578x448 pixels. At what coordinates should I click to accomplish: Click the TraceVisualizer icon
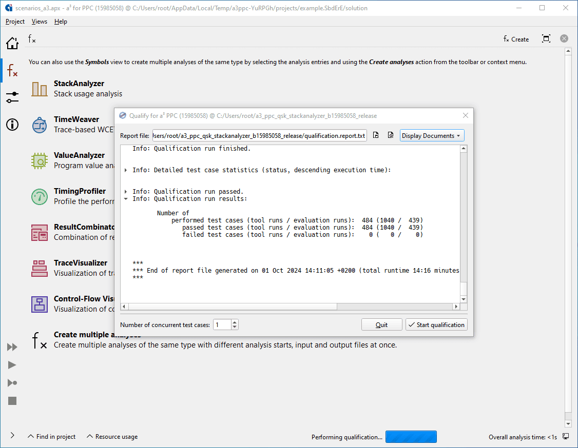[40, 268]
